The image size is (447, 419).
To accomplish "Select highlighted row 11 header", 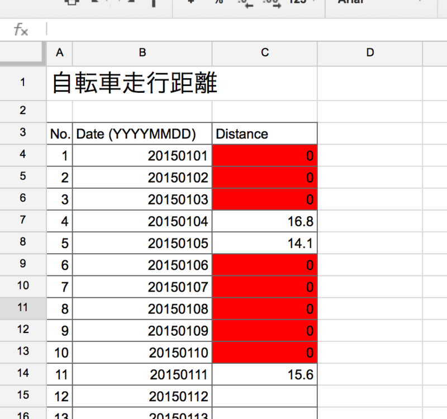I will coord(23,308).
